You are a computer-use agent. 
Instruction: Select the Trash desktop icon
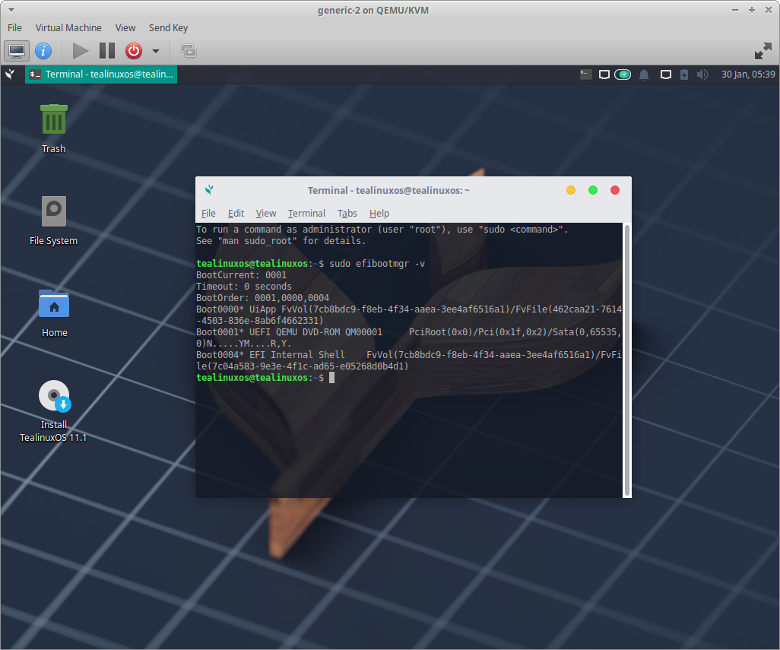54,128
